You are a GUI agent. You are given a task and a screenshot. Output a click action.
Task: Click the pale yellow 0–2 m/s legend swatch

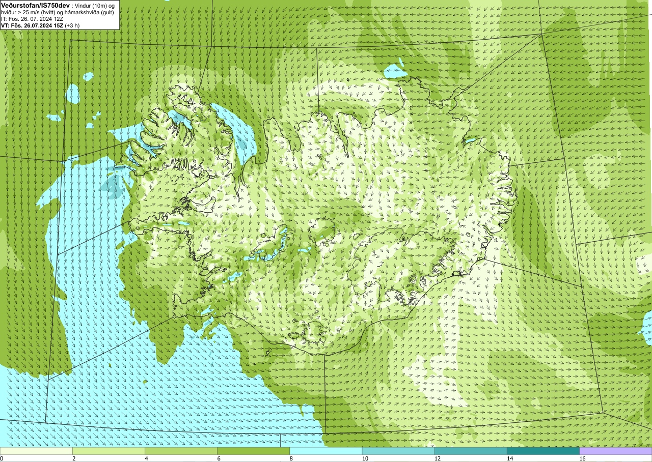click(x=36, y=451)
